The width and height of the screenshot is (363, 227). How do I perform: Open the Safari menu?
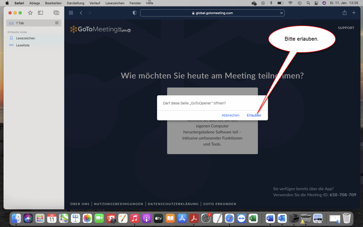point(19,3)
